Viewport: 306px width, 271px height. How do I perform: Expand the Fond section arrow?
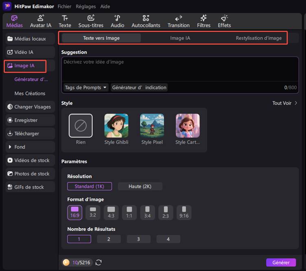[x=10, y=147]
